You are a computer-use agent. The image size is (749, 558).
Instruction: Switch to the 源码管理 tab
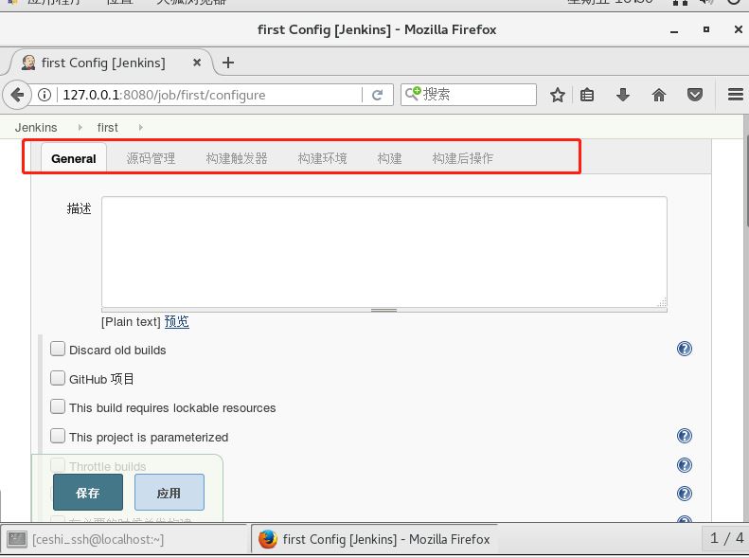(x=151, y=158)
